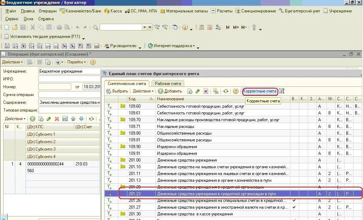Image resolution: width=363 pixels, height=220 pixels.
Task: Click the M+ memory add button
Action: click(x=236, y=27)
